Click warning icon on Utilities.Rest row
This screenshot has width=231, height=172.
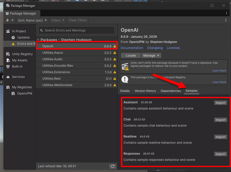115,79
